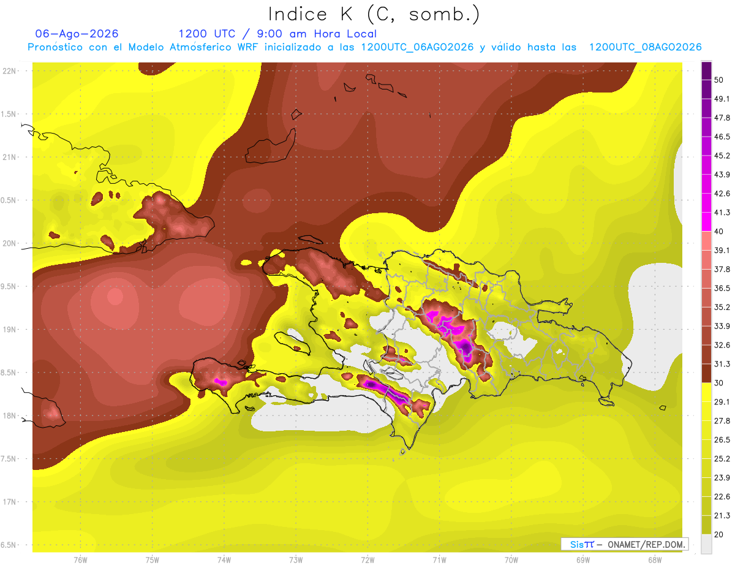Click the legend value '30'

(x=719, y=383)
